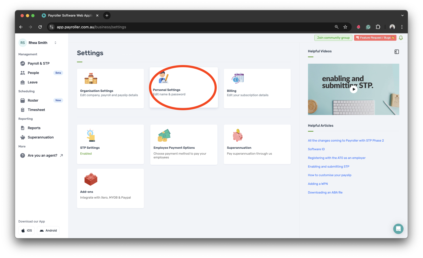Screen dimensions: 423x258
Task: Click the browser back arrow
Action: [21, 27]
